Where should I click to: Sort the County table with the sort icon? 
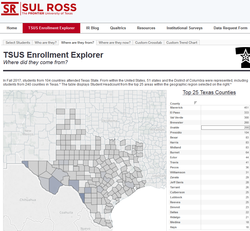coord(195,103)
